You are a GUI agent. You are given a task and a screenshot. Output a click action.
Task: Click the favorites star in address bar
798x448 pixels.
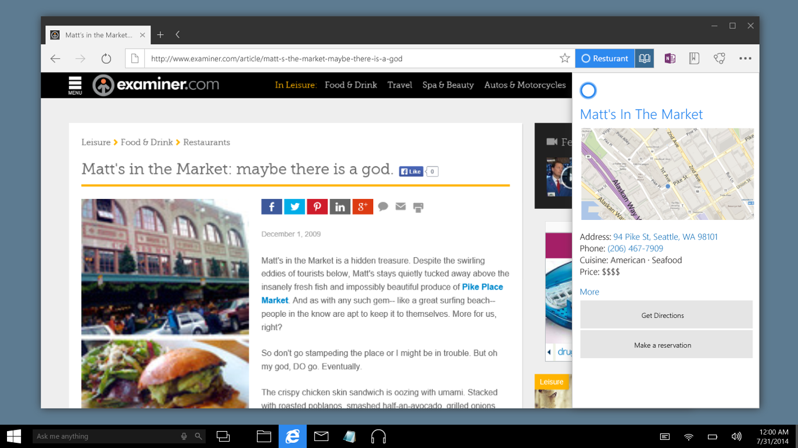(x=564, y=58)
